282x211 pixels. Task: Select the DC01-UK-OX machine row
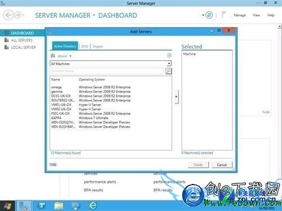coord(111,96)
